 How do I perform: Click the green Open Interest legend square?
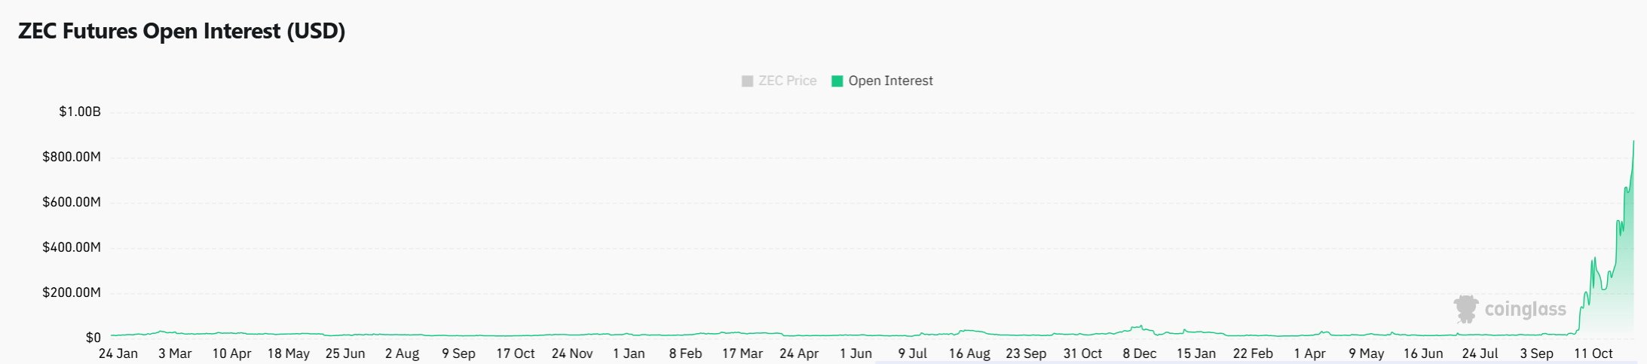[837, 81]
